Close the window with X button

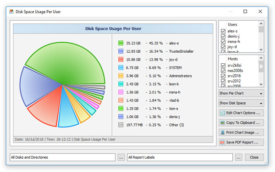pyautogui.click(x=260, y=11)
